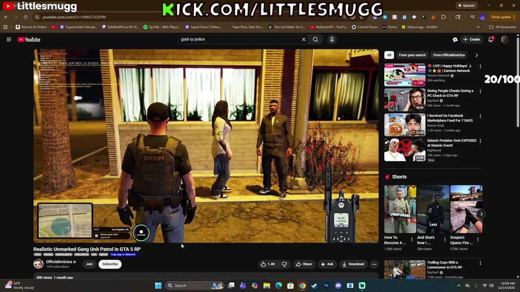520x292 pixels.
Task: Open the Create video menu
Action: coord(471,39)
